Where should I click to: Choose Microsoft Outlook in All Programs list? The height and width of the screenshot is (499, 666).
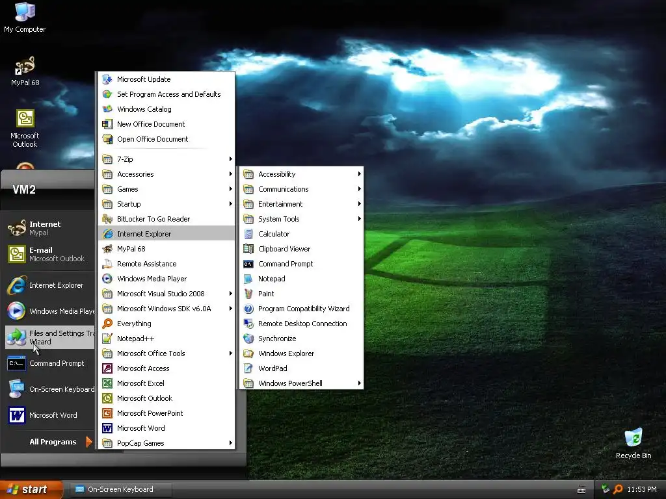(x=166, y=398)
